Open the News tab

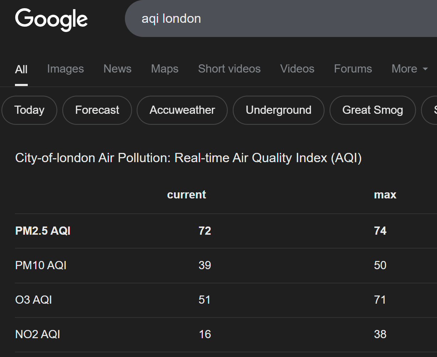117,69
